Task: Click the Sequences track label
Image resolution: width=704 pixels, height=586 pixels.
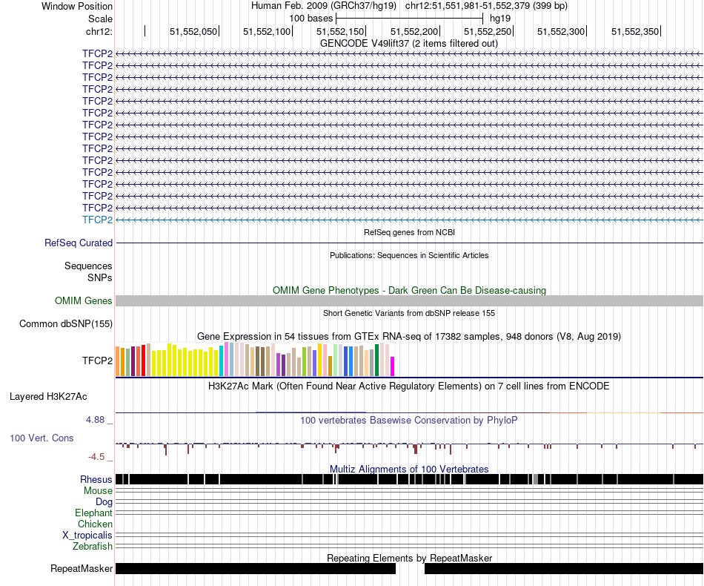Action: pyautogui.click(x=88, y=266)
